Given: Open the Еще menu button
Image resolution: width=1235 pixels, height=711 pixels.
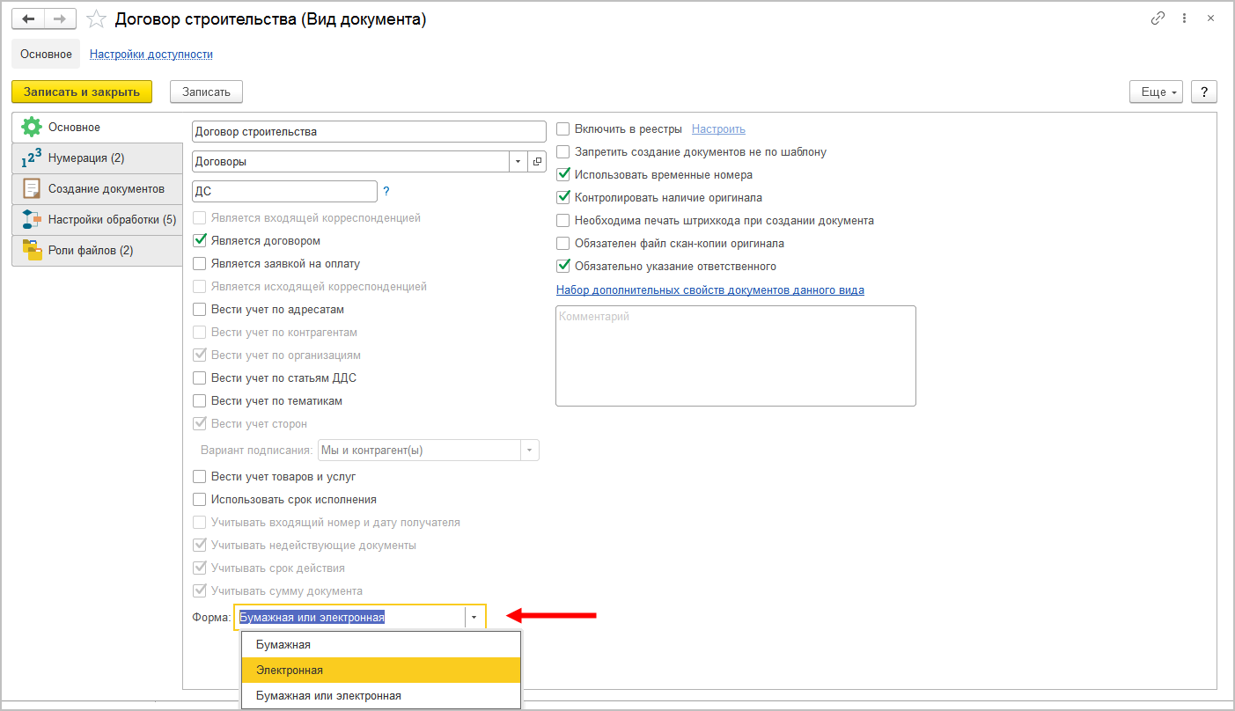Looking at the screenshot, I should (x=1156, y=92).
